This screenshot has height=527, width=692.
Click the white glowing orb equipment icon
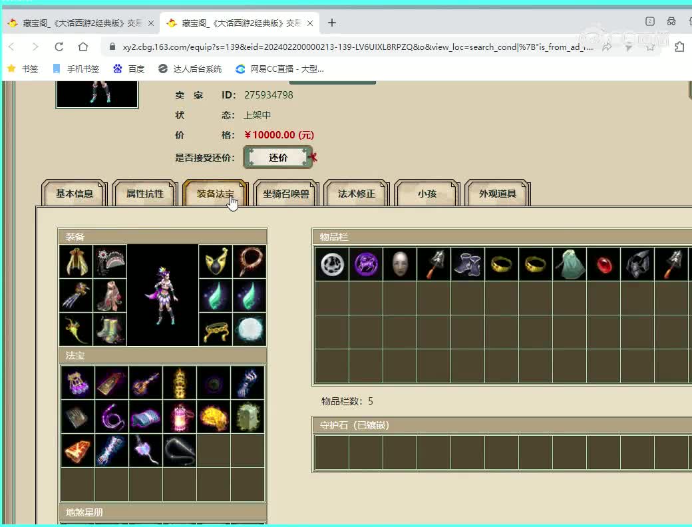(x=250, y=329)
